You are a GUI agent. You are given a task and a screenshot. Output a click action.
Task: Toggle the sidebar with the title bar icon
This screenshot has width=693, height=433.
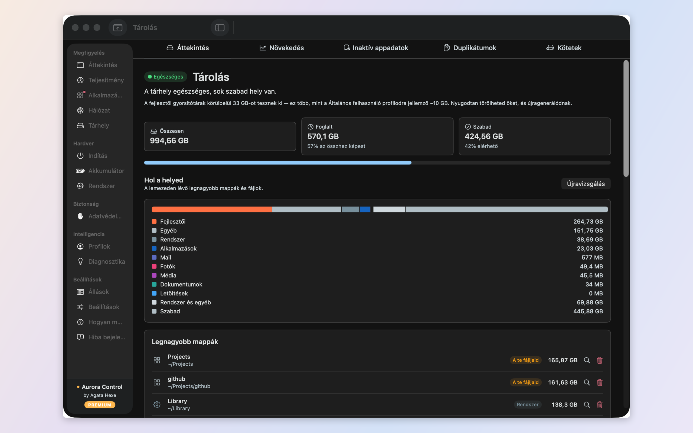220,28
